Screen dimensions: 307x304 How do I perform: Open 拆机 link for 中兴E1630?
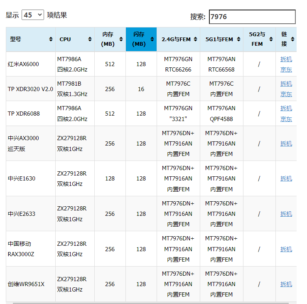tap(286, 178)
